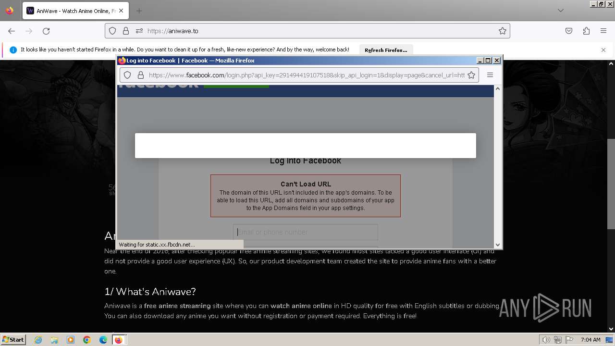Minimize the Facebook popup window
Screen dimensions: 615x346
(480, 61)
